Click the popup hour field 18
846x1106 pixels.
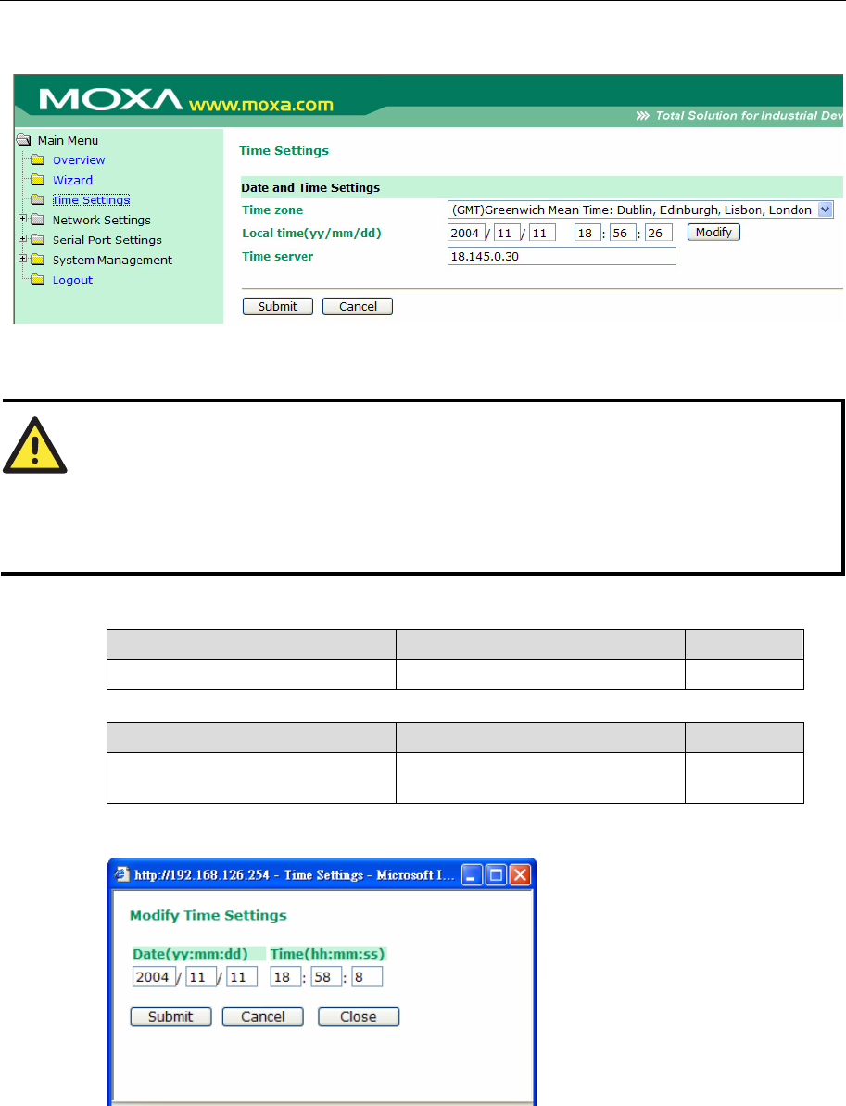[285, 977]
